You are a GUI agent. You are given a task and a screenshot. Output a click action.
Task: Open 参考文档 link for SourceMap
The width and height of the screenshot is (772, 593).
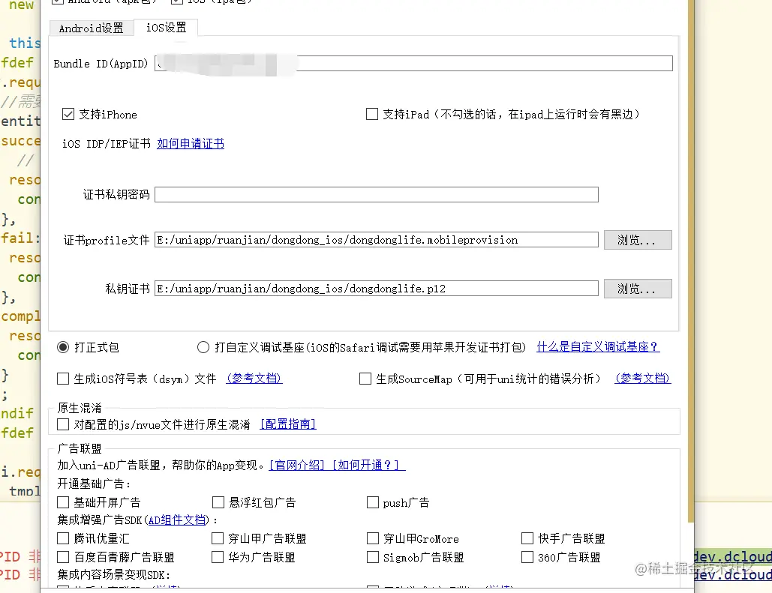click(x=642, y=379)
